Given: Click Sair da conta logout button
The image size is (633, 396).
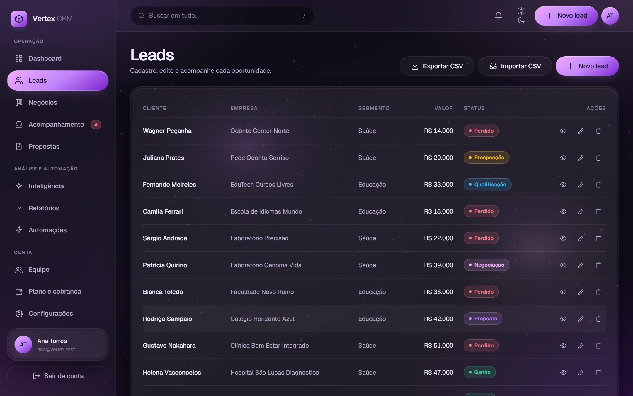Looking at the screenshot, I should [58, 376].
